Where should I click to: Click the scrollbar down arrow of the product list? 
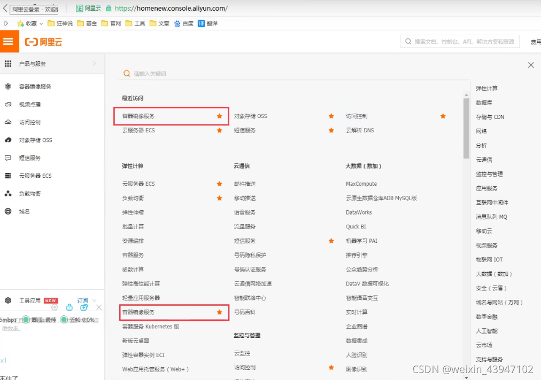pos(467,377)
